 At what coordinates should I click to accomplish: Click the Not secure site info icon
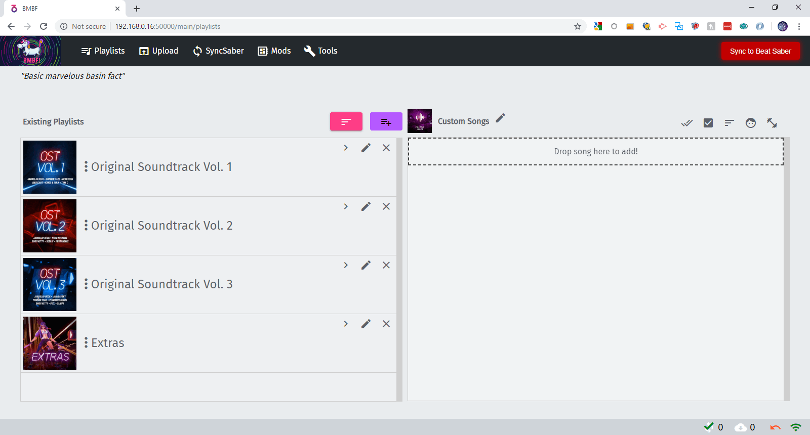point(64,26)
